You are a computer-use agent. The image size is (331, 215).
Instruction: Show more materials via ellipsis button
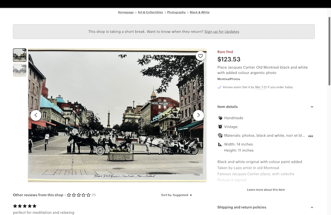coord(310,136)
